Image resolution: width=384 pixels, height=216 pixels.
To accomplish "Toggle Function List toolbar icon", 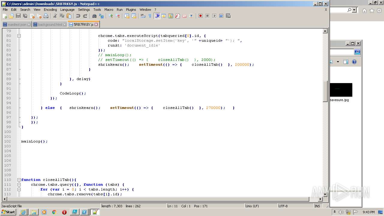I will click(x=178, y=16).
